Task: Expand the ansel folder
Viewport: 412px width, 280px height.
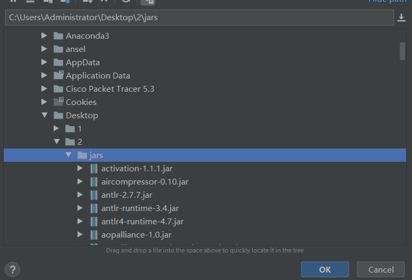Action: pyautogui.click(x=44, y=49)
